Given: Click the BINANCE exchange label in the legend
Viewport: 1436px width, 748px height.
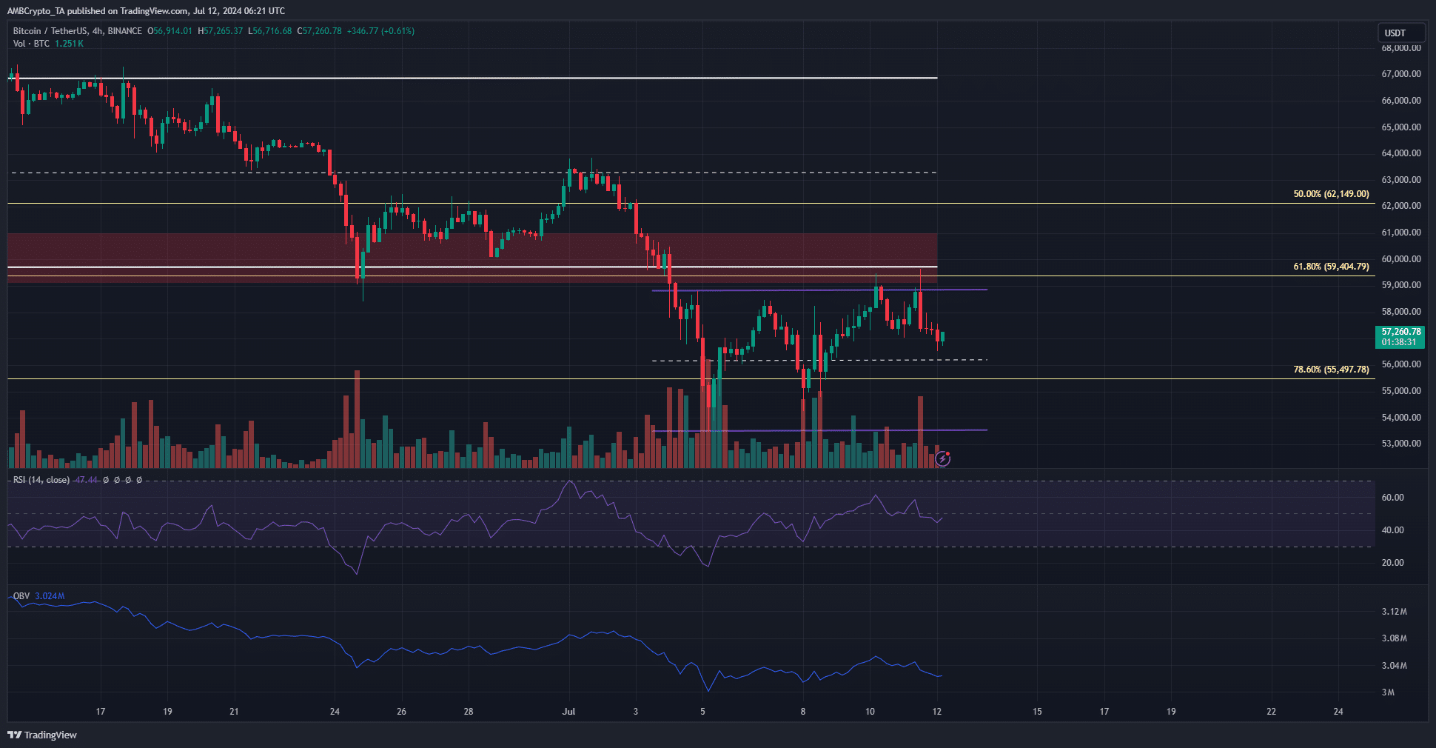Looking at the screenshot, I should 124,31.
